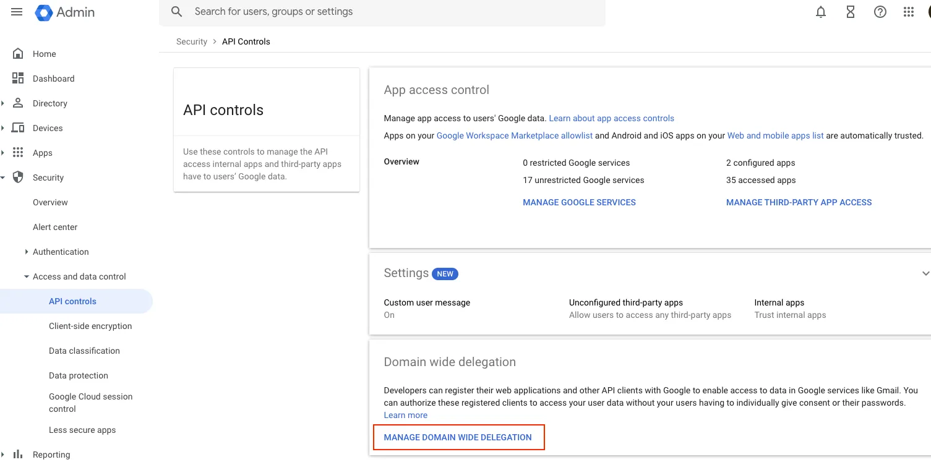This screenshot has height=470, width=931.
Task: Open the Google apps grid
Action: 909,12
